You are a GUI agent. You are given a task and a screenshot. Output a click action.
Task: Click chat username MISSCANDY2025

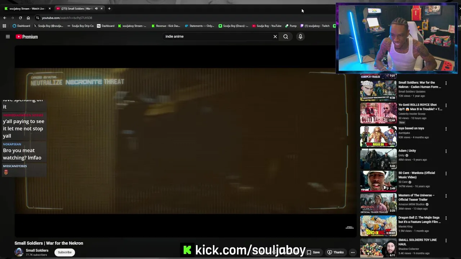(15, 166)
